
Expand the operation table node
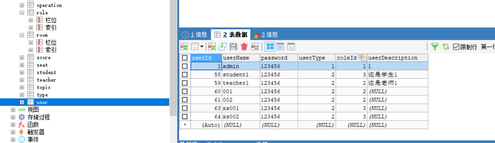coord(22,5)
